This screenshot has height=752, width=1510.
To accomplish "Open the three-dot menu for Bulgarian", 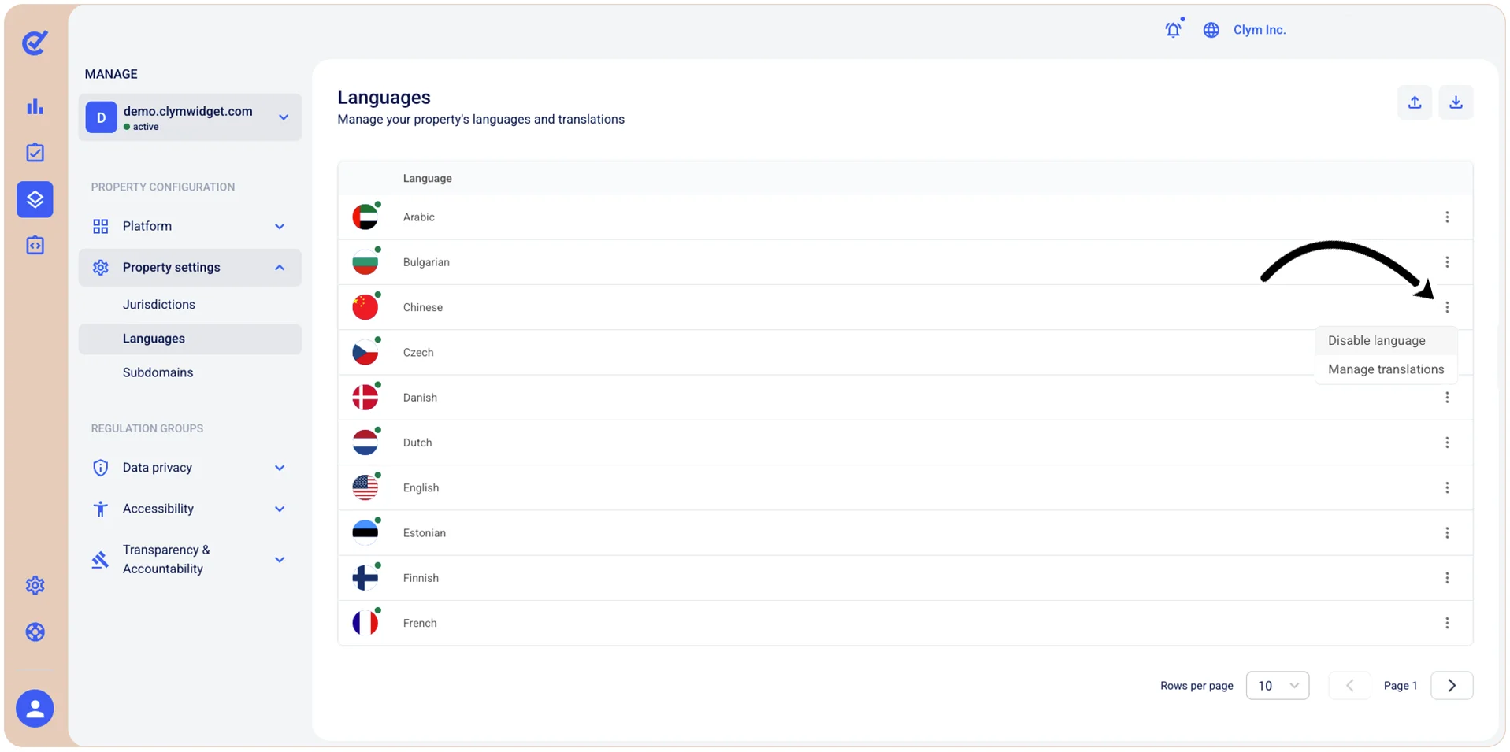I will pyautogui.click(x=1447, y=262).
